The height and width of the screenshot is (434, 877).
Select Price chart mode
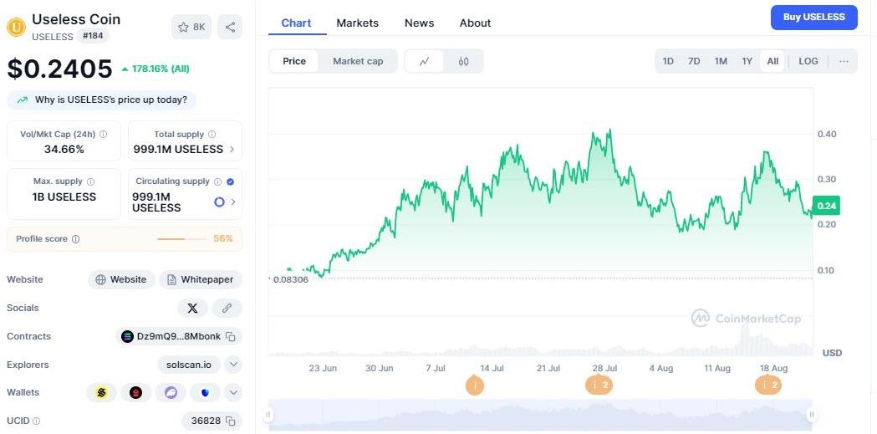(294, 61)
